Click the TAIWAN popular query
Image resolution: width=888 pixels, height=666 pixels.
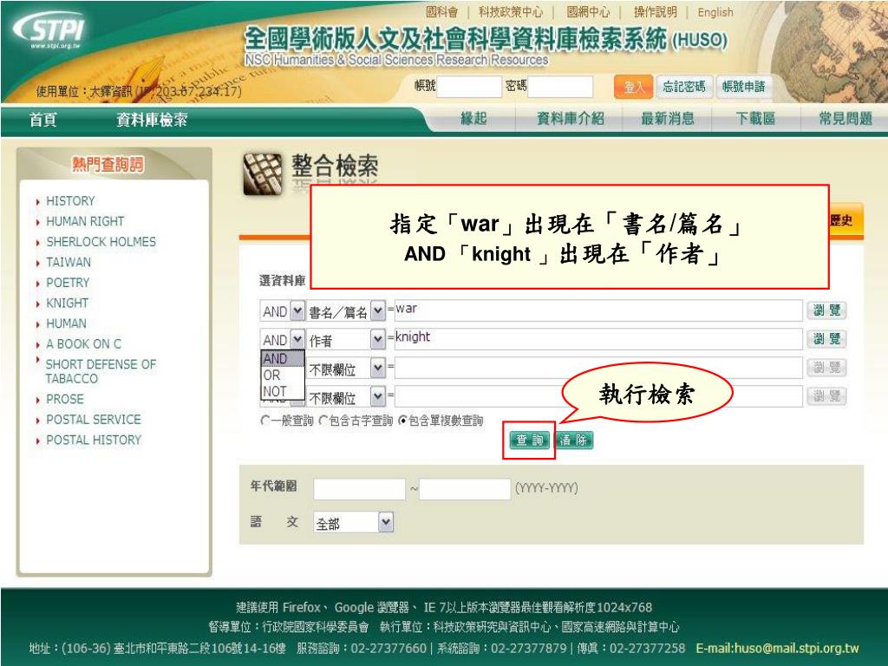68,262
